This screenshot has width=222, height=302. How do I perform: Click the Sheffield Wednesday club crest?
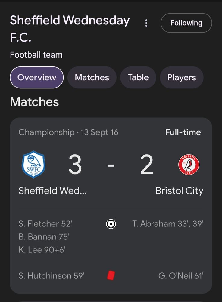point(33,165)
